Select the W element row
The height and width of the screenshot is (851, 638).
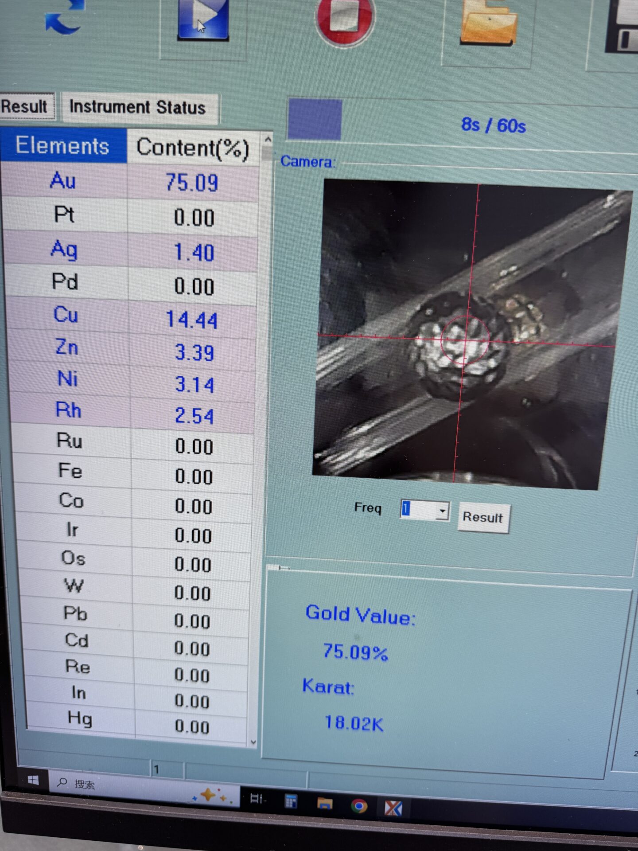(135, 590)
